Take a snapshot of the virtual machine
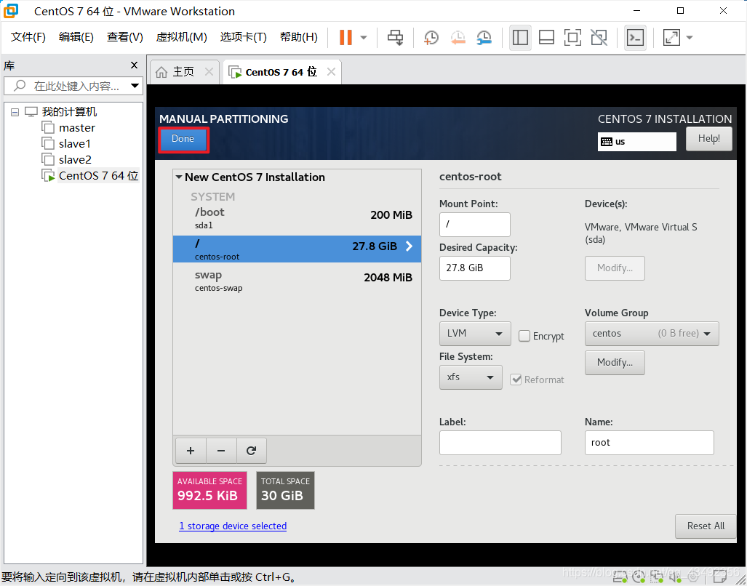 point(431,37)
